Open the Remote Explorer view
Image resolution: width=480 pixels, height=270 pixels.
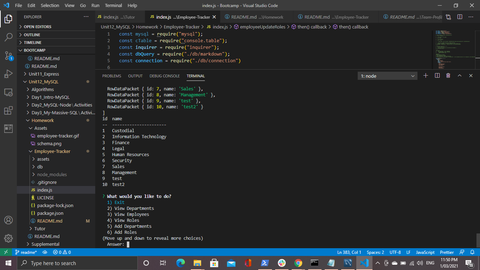8,92
